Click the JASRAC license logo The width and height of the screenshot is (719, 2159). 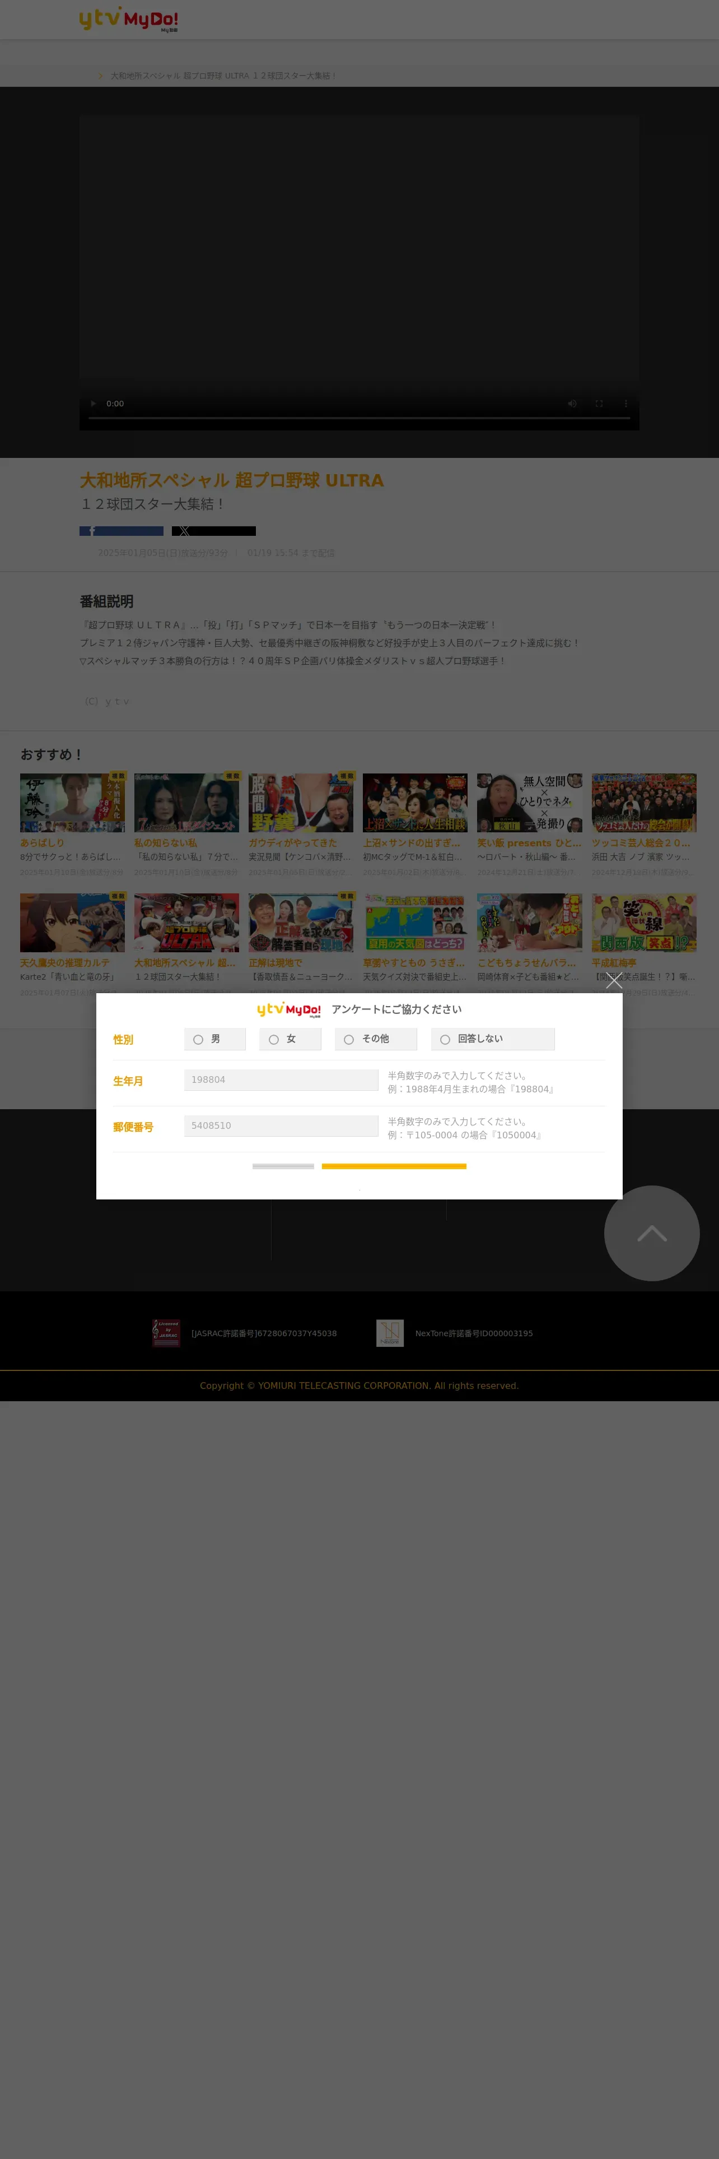coord(166,1333)
